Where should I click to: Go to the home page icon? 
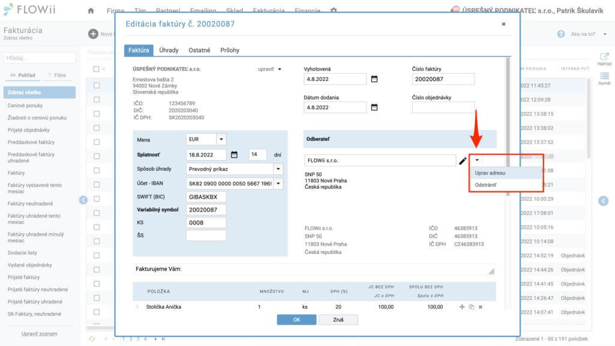click(91, 11)
